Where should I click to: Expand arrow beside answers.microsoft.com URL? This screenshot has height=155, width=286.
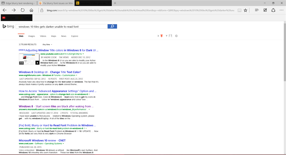tap(89, 109)
